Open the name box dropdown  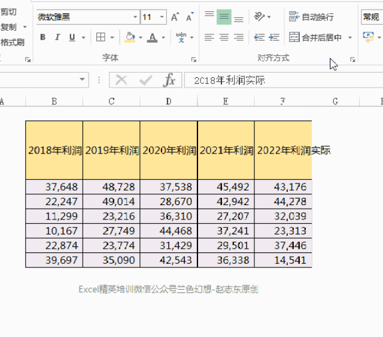click(x=82, y=79)
